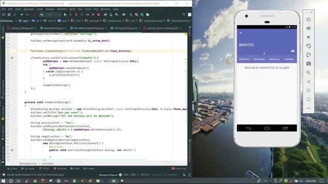
Task: Open the Logcat tool window
Action: pos(28,169)
